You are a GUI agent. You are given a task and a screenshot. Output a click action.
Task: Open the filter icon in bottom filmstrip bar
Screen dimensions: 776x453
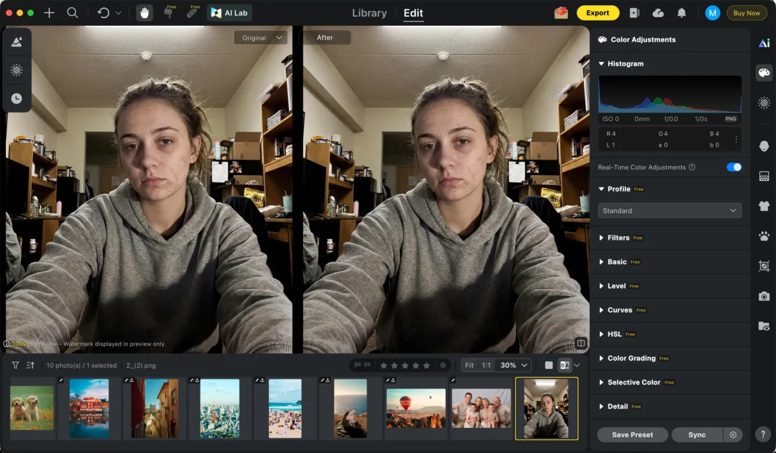pyautogui.click(x=14, y=365)
